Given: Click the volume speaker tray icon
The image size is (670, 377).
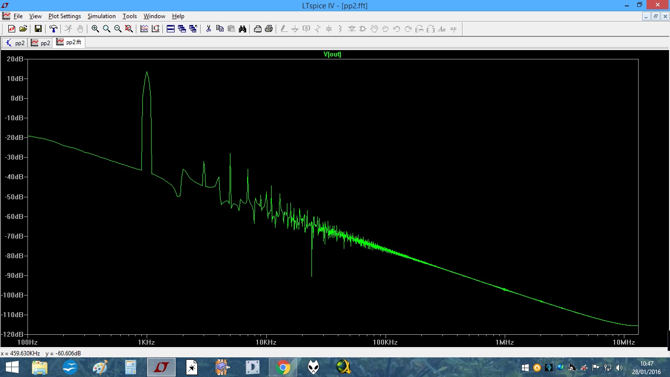Looking at the screenshot, I should pos(619,367).
